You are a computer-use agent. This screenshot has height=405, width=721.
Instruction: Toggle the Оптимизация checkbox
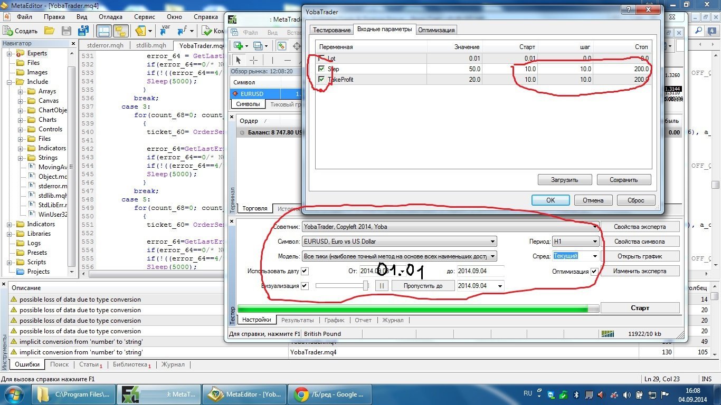(x=594, y=271)
